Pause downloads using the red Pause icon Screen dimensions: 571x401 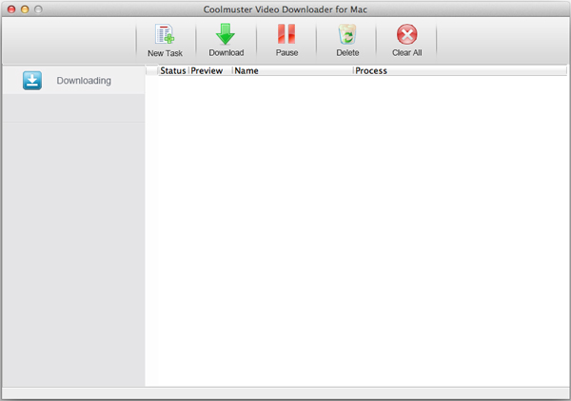pyautogui.click(x=286, y=34)
